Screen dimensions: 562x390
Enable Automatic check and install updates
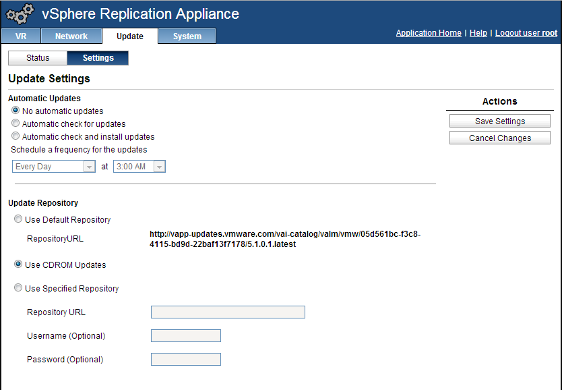pos(15,136)
